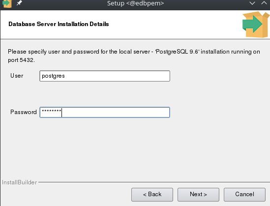
Task: Click into the User input field
Action: [105, 76]
